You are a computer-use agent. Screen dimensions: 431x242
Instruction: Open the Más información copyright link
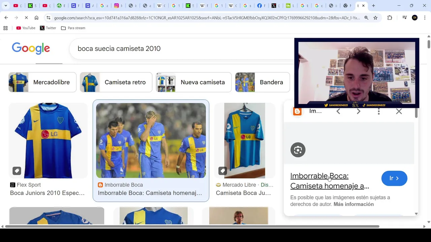tap(354, 204)
